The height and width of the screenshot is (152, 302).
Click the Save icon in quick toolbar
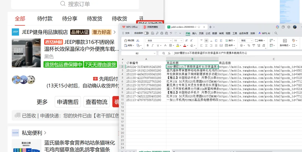[x=153, y=33]
